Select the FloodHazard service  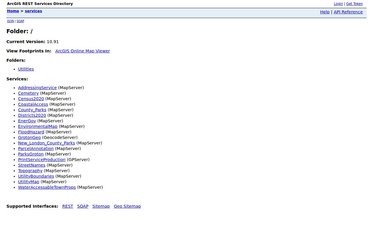(31, 132)
